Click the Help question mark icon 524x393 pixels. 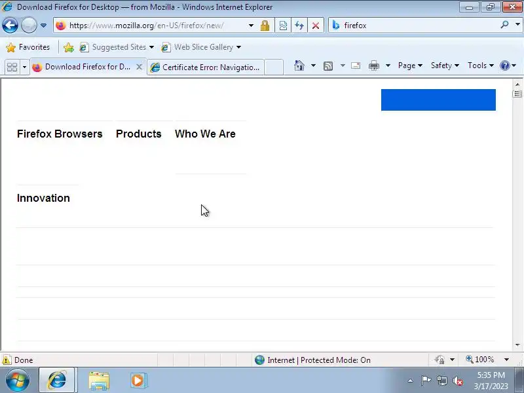[504, 65]
